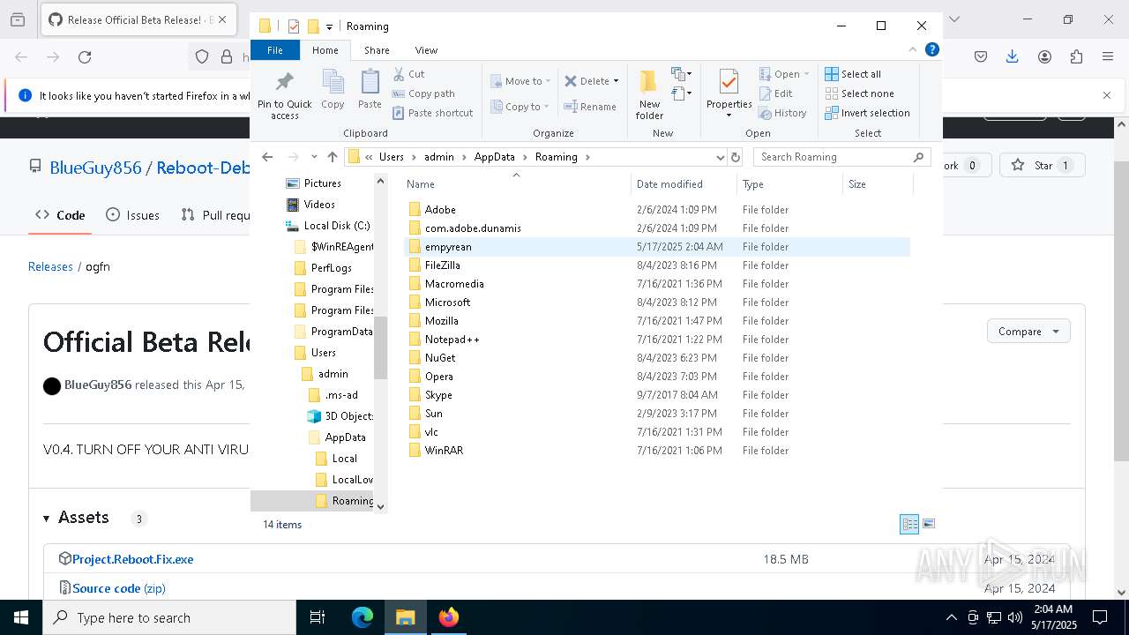1129x635 pixels.
Task: Click Rename in Organize group
Action: pos(591,107)
